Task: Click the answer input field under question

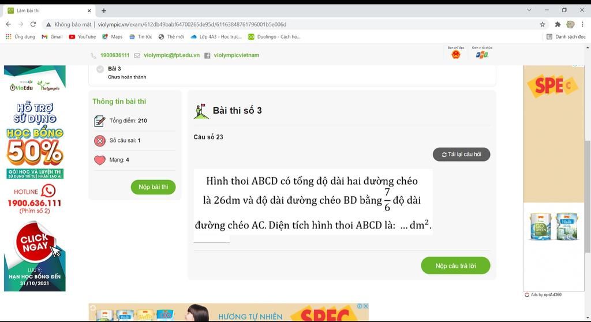Action: 211,239
